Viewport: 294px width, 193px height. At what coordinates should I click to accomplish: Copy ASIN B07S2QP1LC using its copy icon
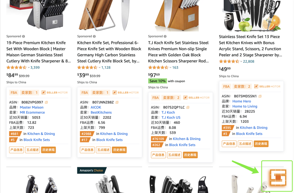tap(188, 107)
